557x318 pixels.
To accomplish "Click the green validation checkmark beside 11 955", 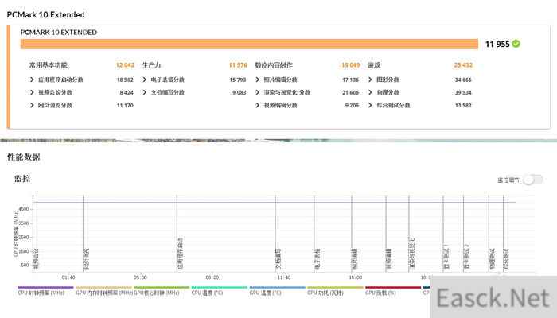I will pos(516,44).
